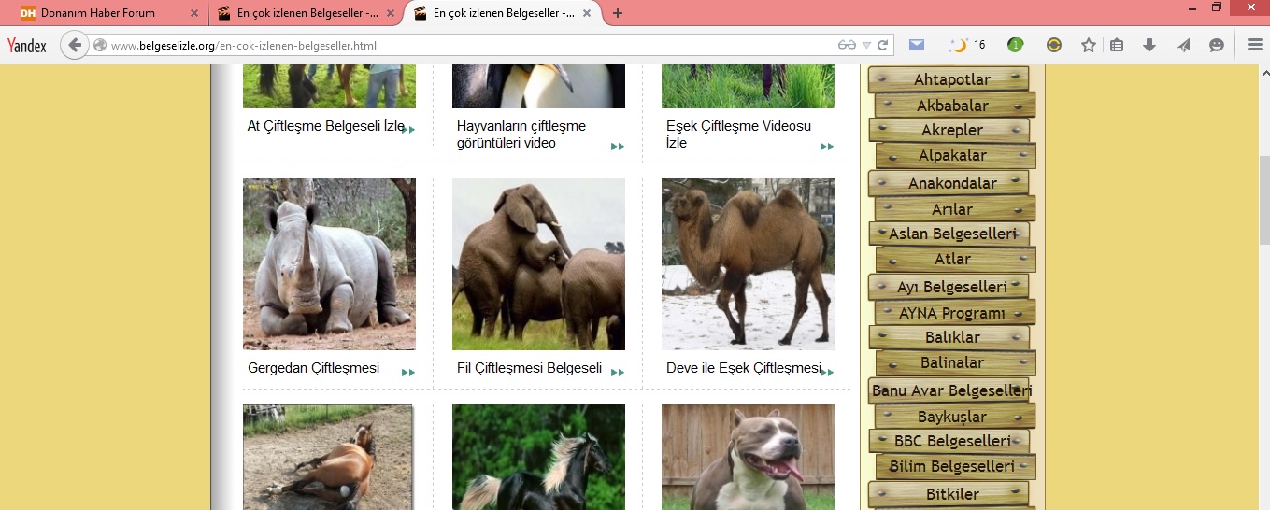This screenshot has width=1270, height=510.
Task: Open Balinalar category
Action: 955,362
